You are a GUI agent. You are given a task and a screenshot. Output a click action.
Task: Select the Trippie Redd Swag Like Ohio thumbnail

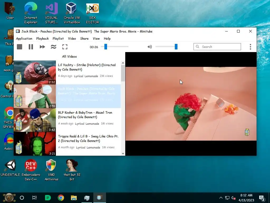(35, 144)
